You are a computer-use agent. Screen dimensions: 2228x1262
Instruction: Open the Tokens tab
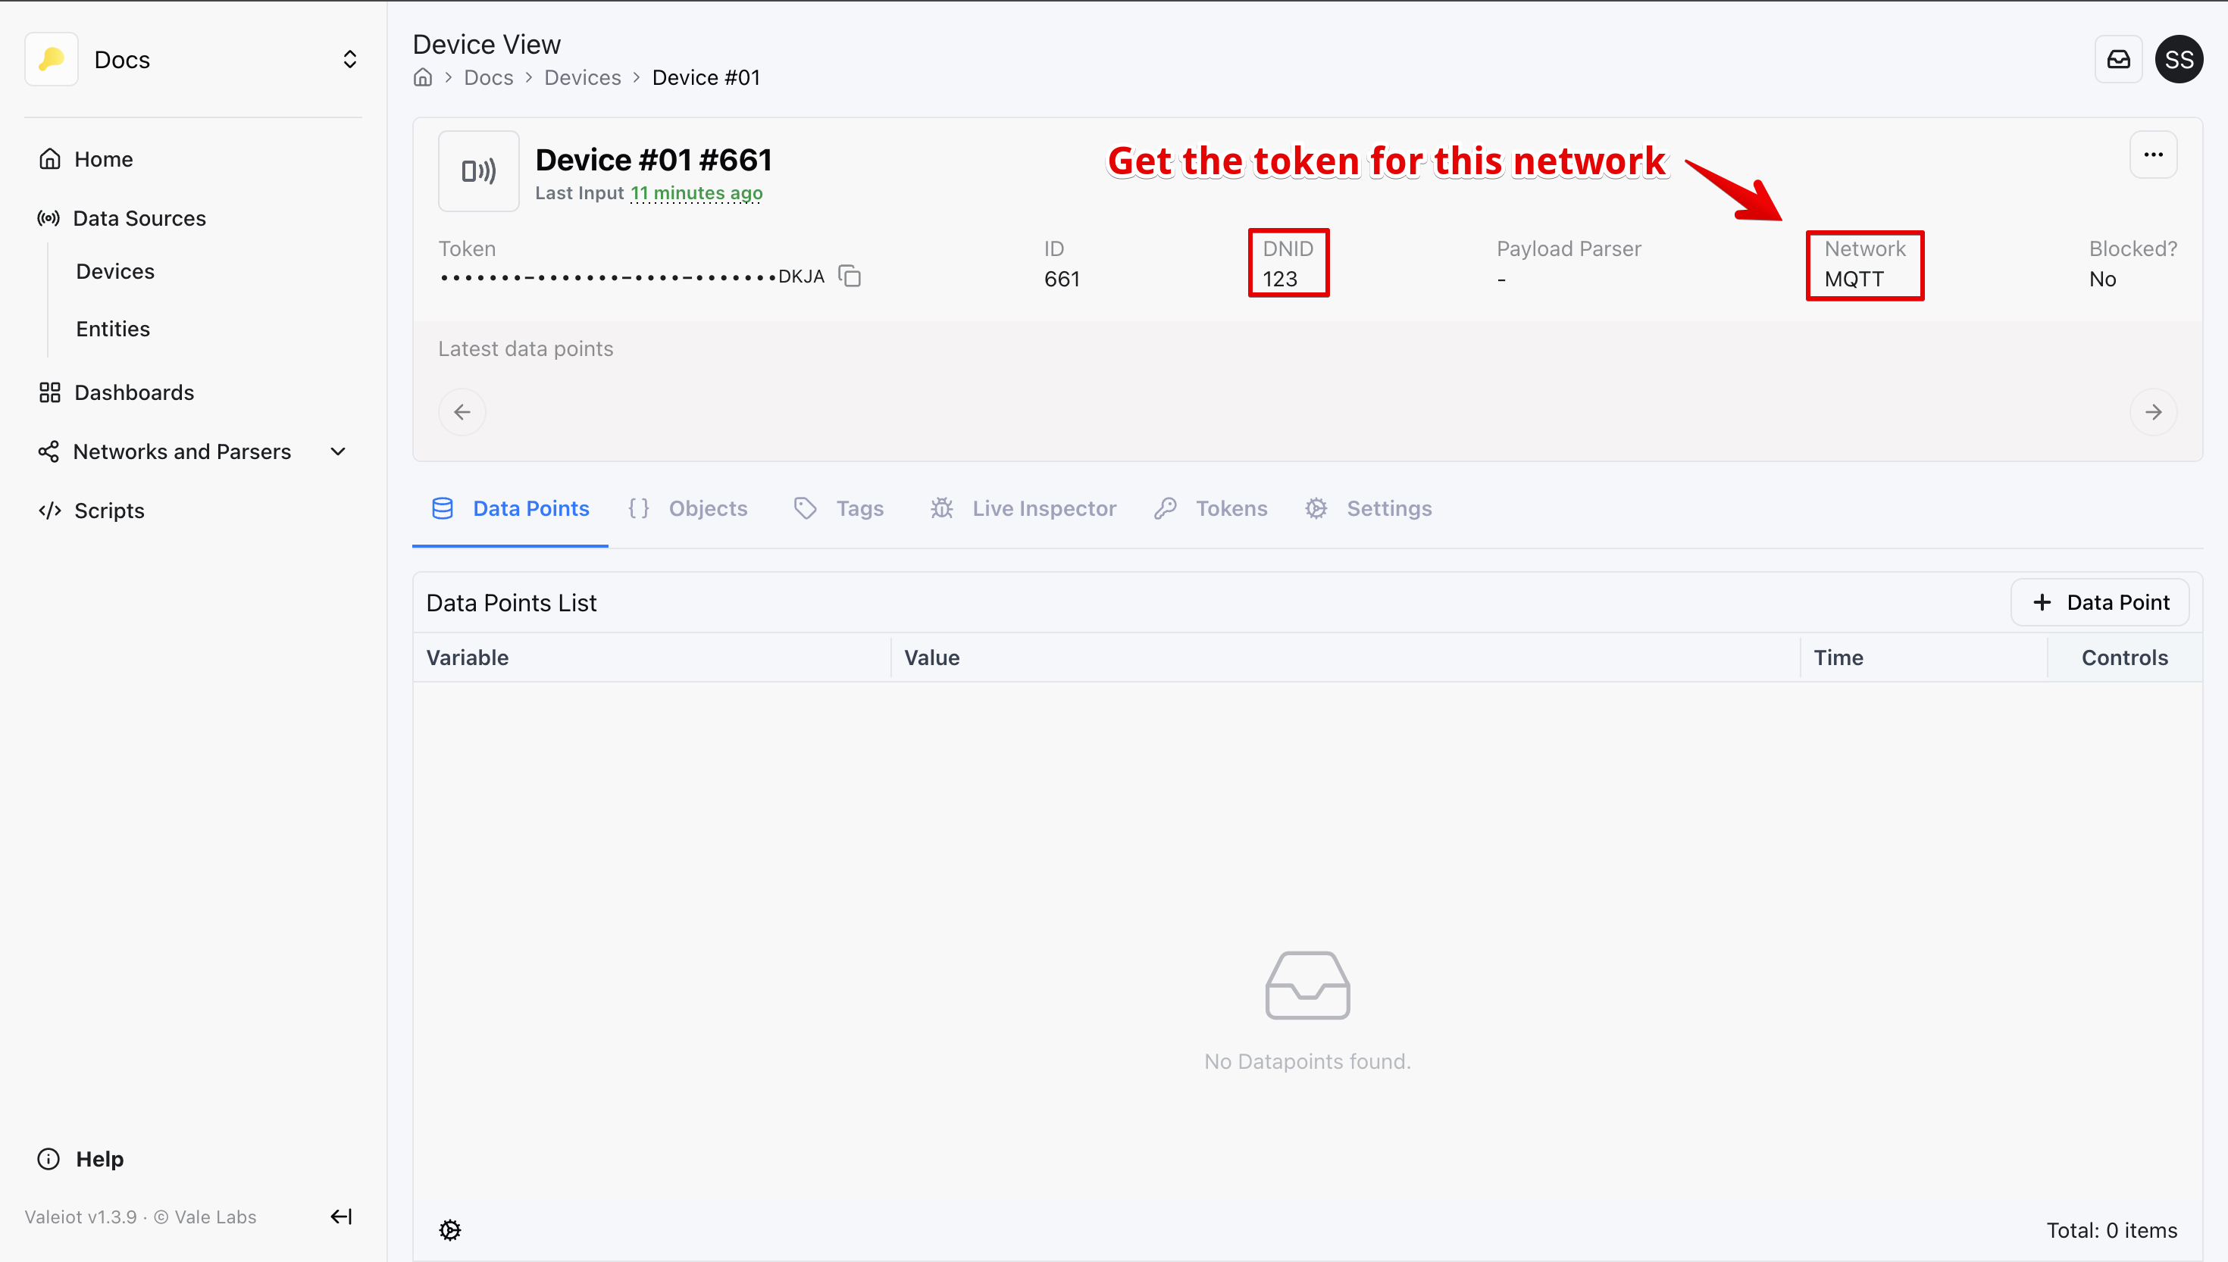pyautogui.click(x=1231, y=508)
